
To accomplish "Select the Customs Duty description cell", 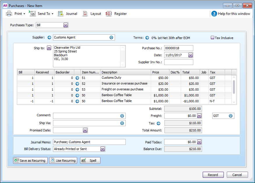I will pos(125,78).
